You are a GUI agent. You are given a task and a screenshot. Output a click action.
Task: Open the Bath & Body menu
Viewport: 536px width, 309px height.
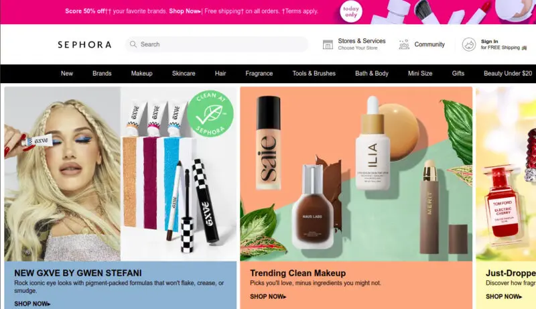372,74
